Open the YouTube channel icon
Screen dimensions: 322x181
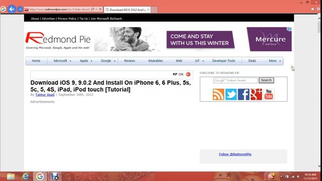(x=269, y=95)
